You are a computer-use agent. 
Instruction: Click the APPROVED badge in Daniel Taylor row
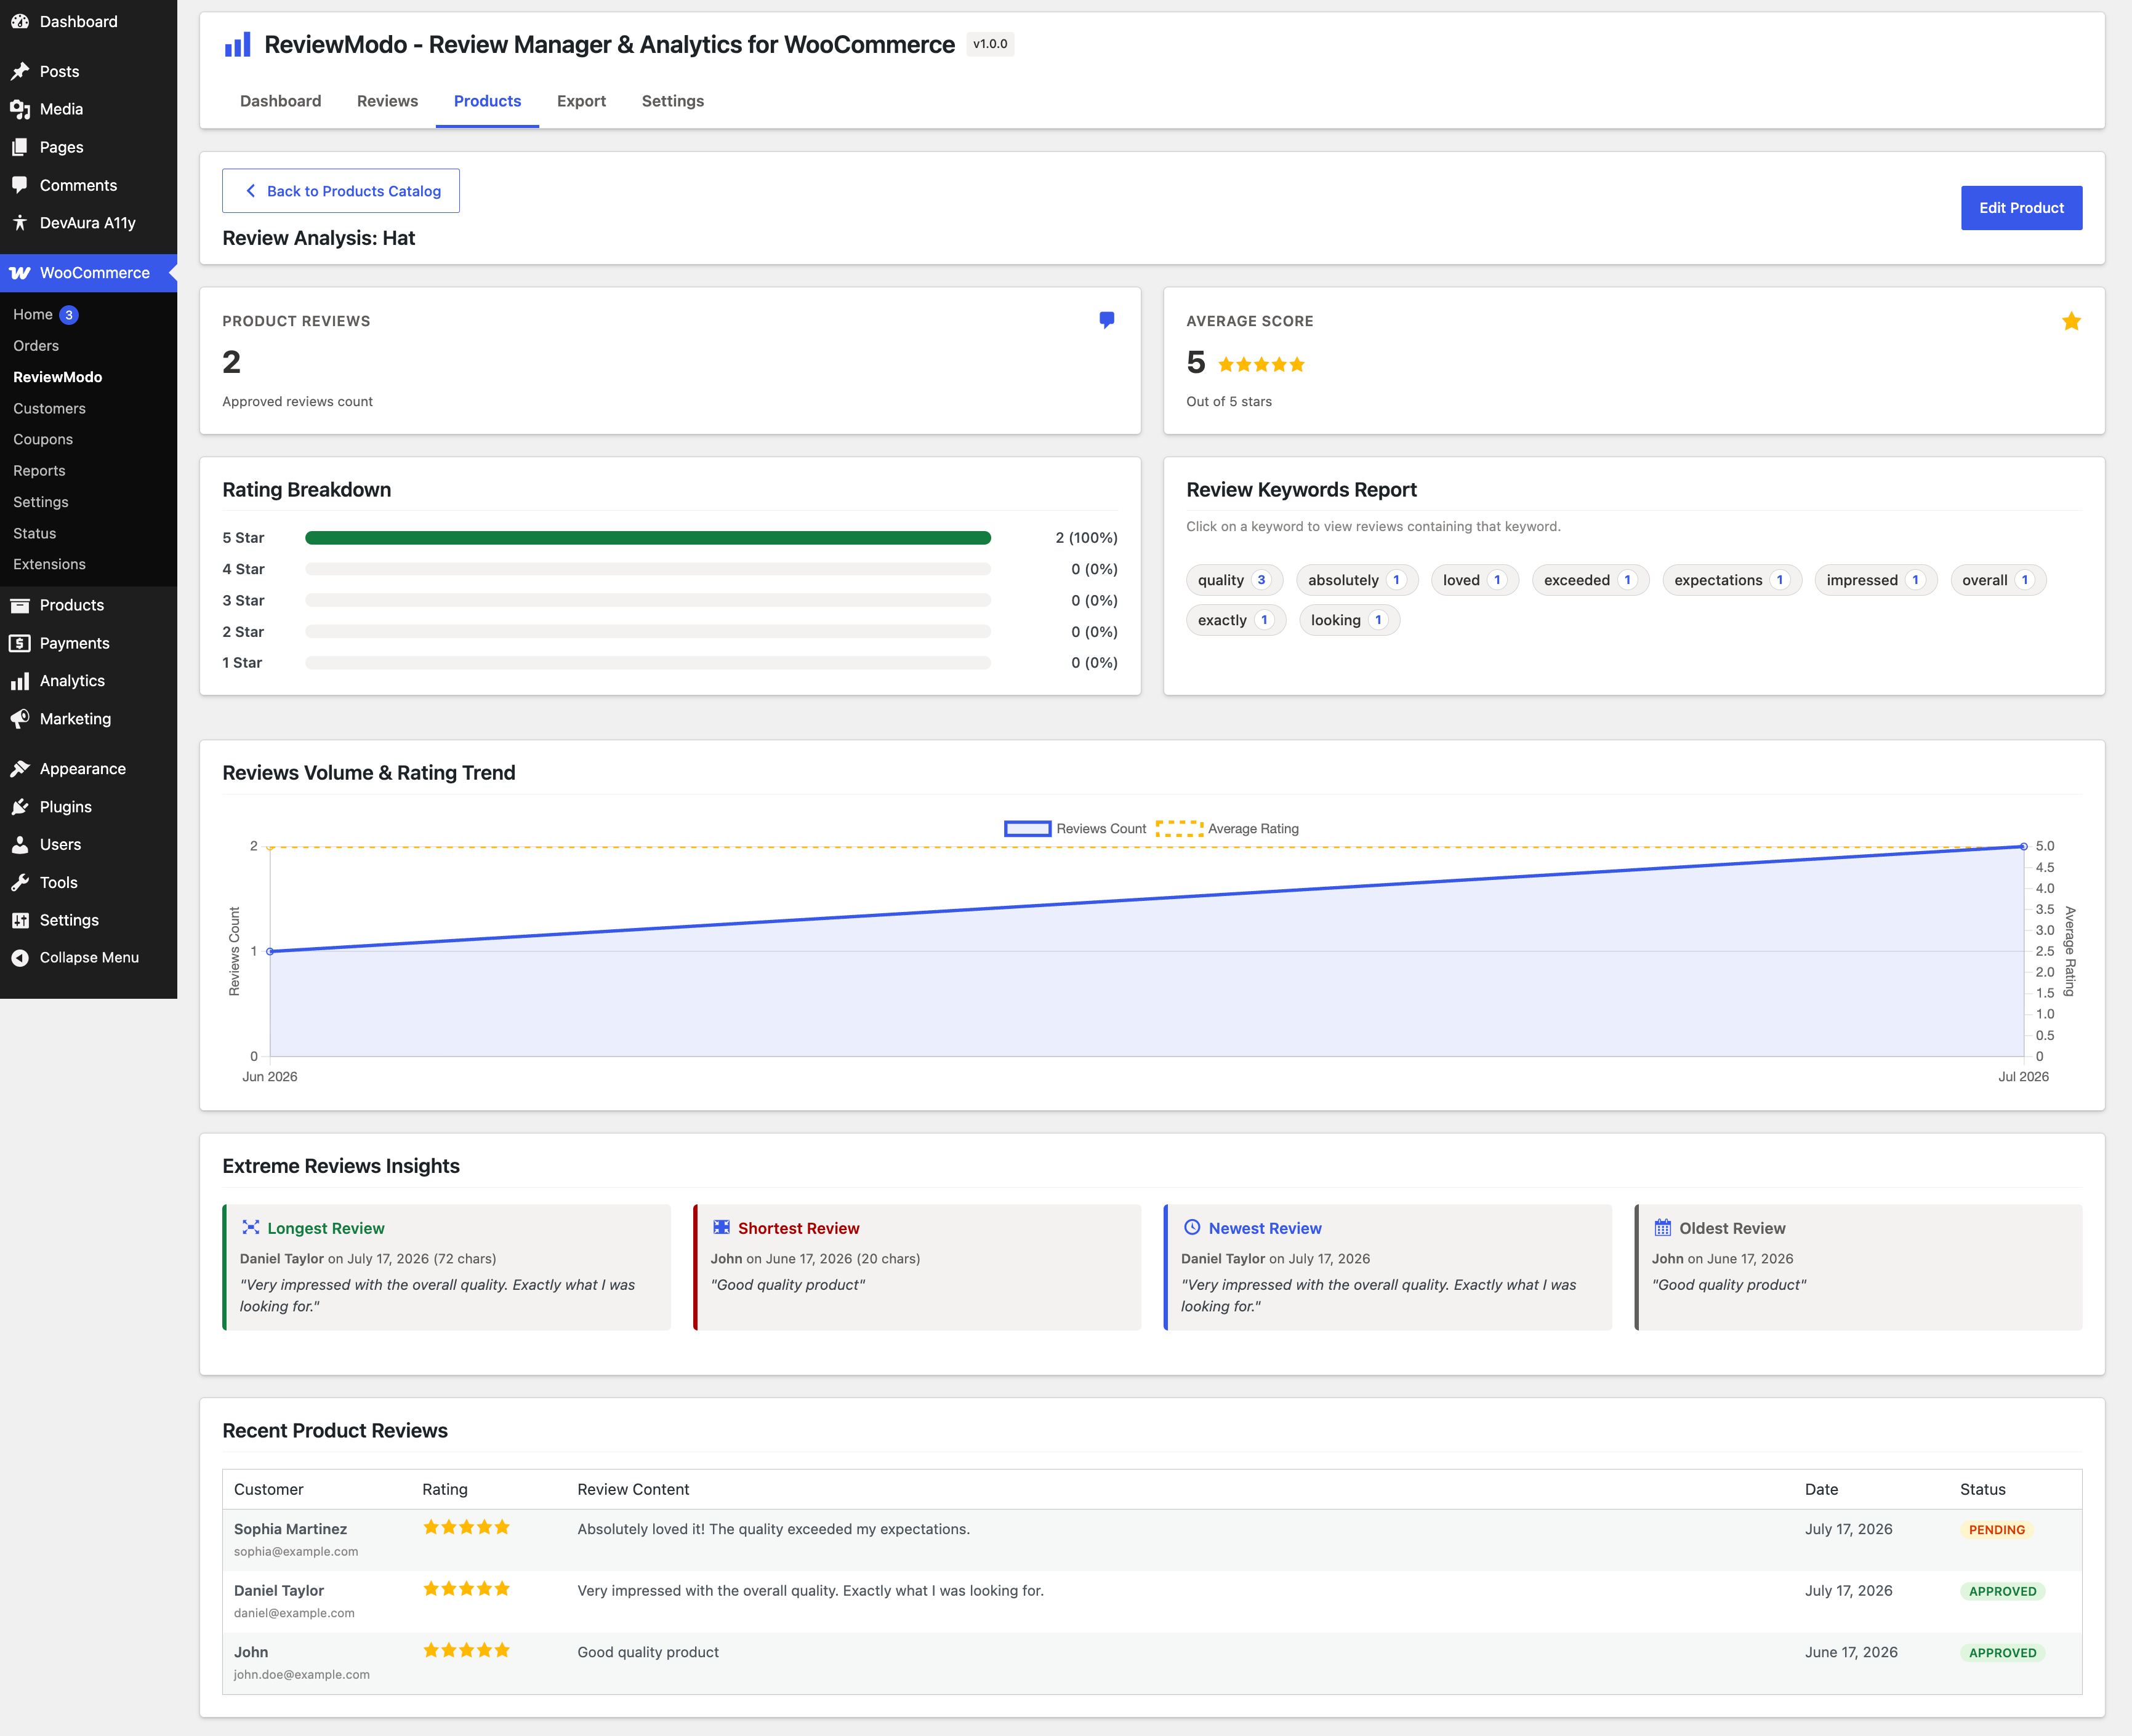pos(2002,1591)
